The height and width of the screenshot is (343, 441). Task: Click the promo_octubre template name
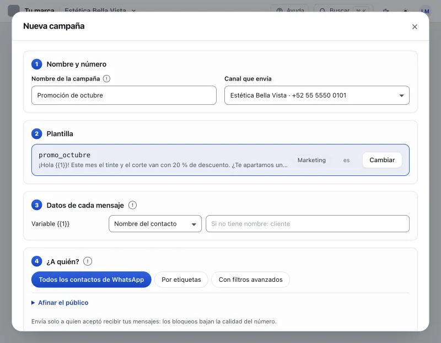point(64,155)
